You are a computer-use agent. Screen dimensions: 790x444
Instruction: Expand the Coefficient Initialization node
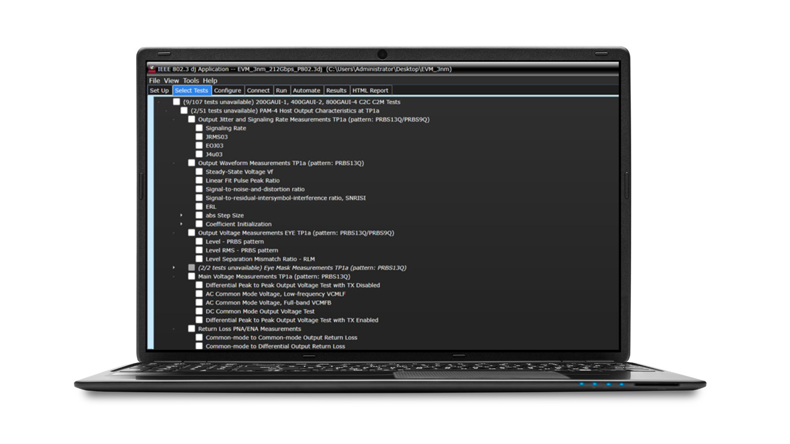[181, 224]
